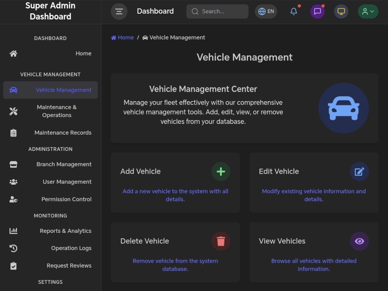Screen dimensions: 388x291
Task: Click the ADMINISTRATION section label
Action: (50, 149)
